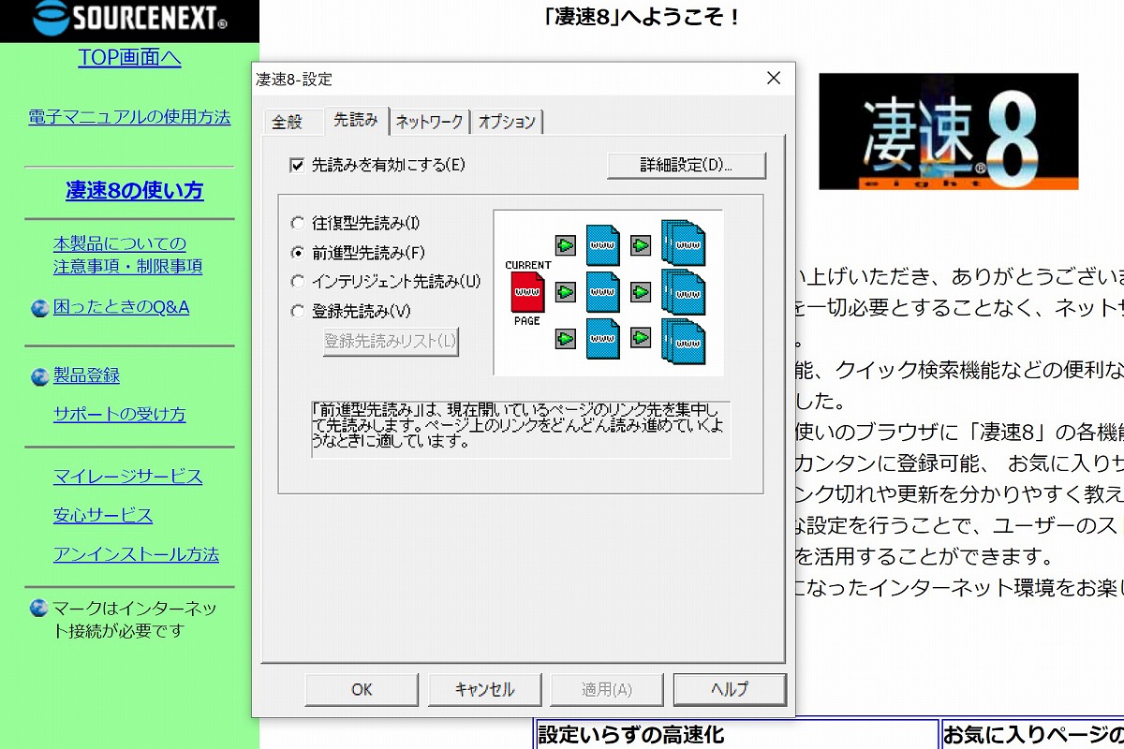
Task: Click the ヘルプ button
Action: coord(730,689)
